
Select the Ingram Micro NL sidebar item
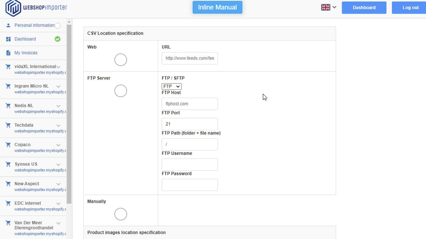point(31,86)
